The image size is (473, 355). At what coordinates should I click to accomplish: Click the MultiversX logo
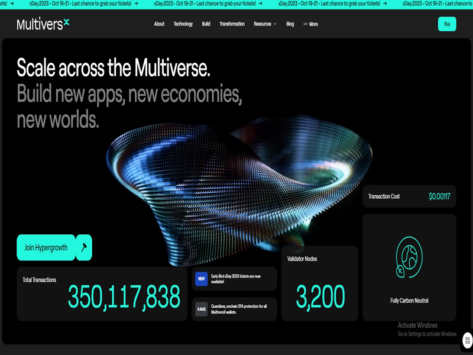point(43,24)
